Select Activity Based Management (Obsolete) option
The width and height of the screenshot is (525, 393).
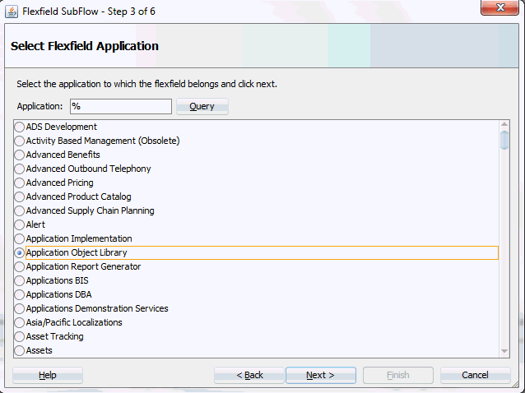coord(20,141)
